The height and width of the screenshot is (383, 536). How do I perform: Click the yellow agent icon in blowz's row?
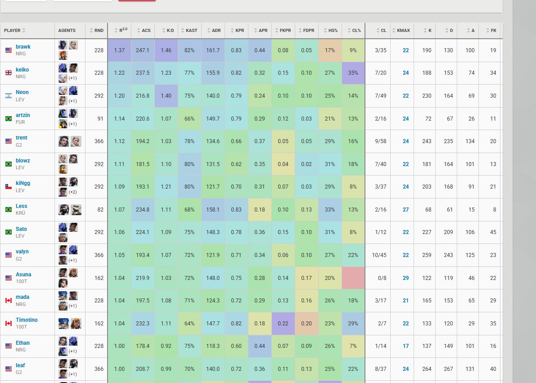click(63, 169)
